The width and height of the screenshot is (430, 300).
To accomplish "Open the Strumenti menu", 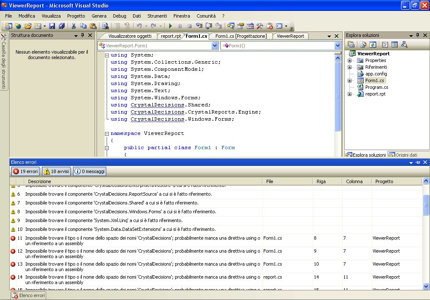I will [157, 16].
